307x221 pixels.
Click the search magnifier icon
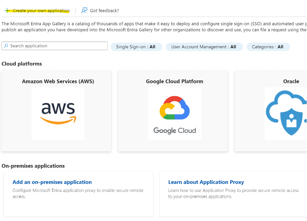point(6,46)
